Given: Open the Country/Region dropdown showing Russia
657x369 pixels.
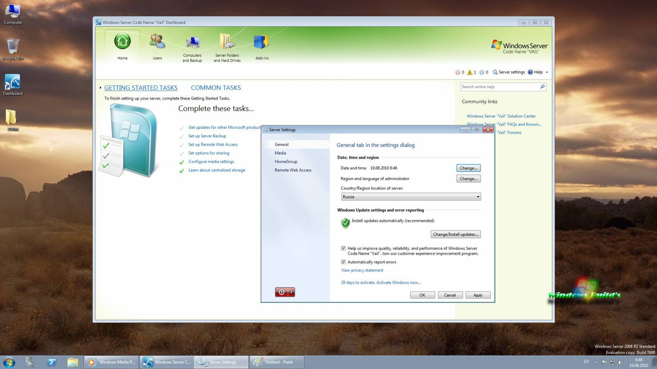Looking at the screenshot, I should (x=411, y=197).
